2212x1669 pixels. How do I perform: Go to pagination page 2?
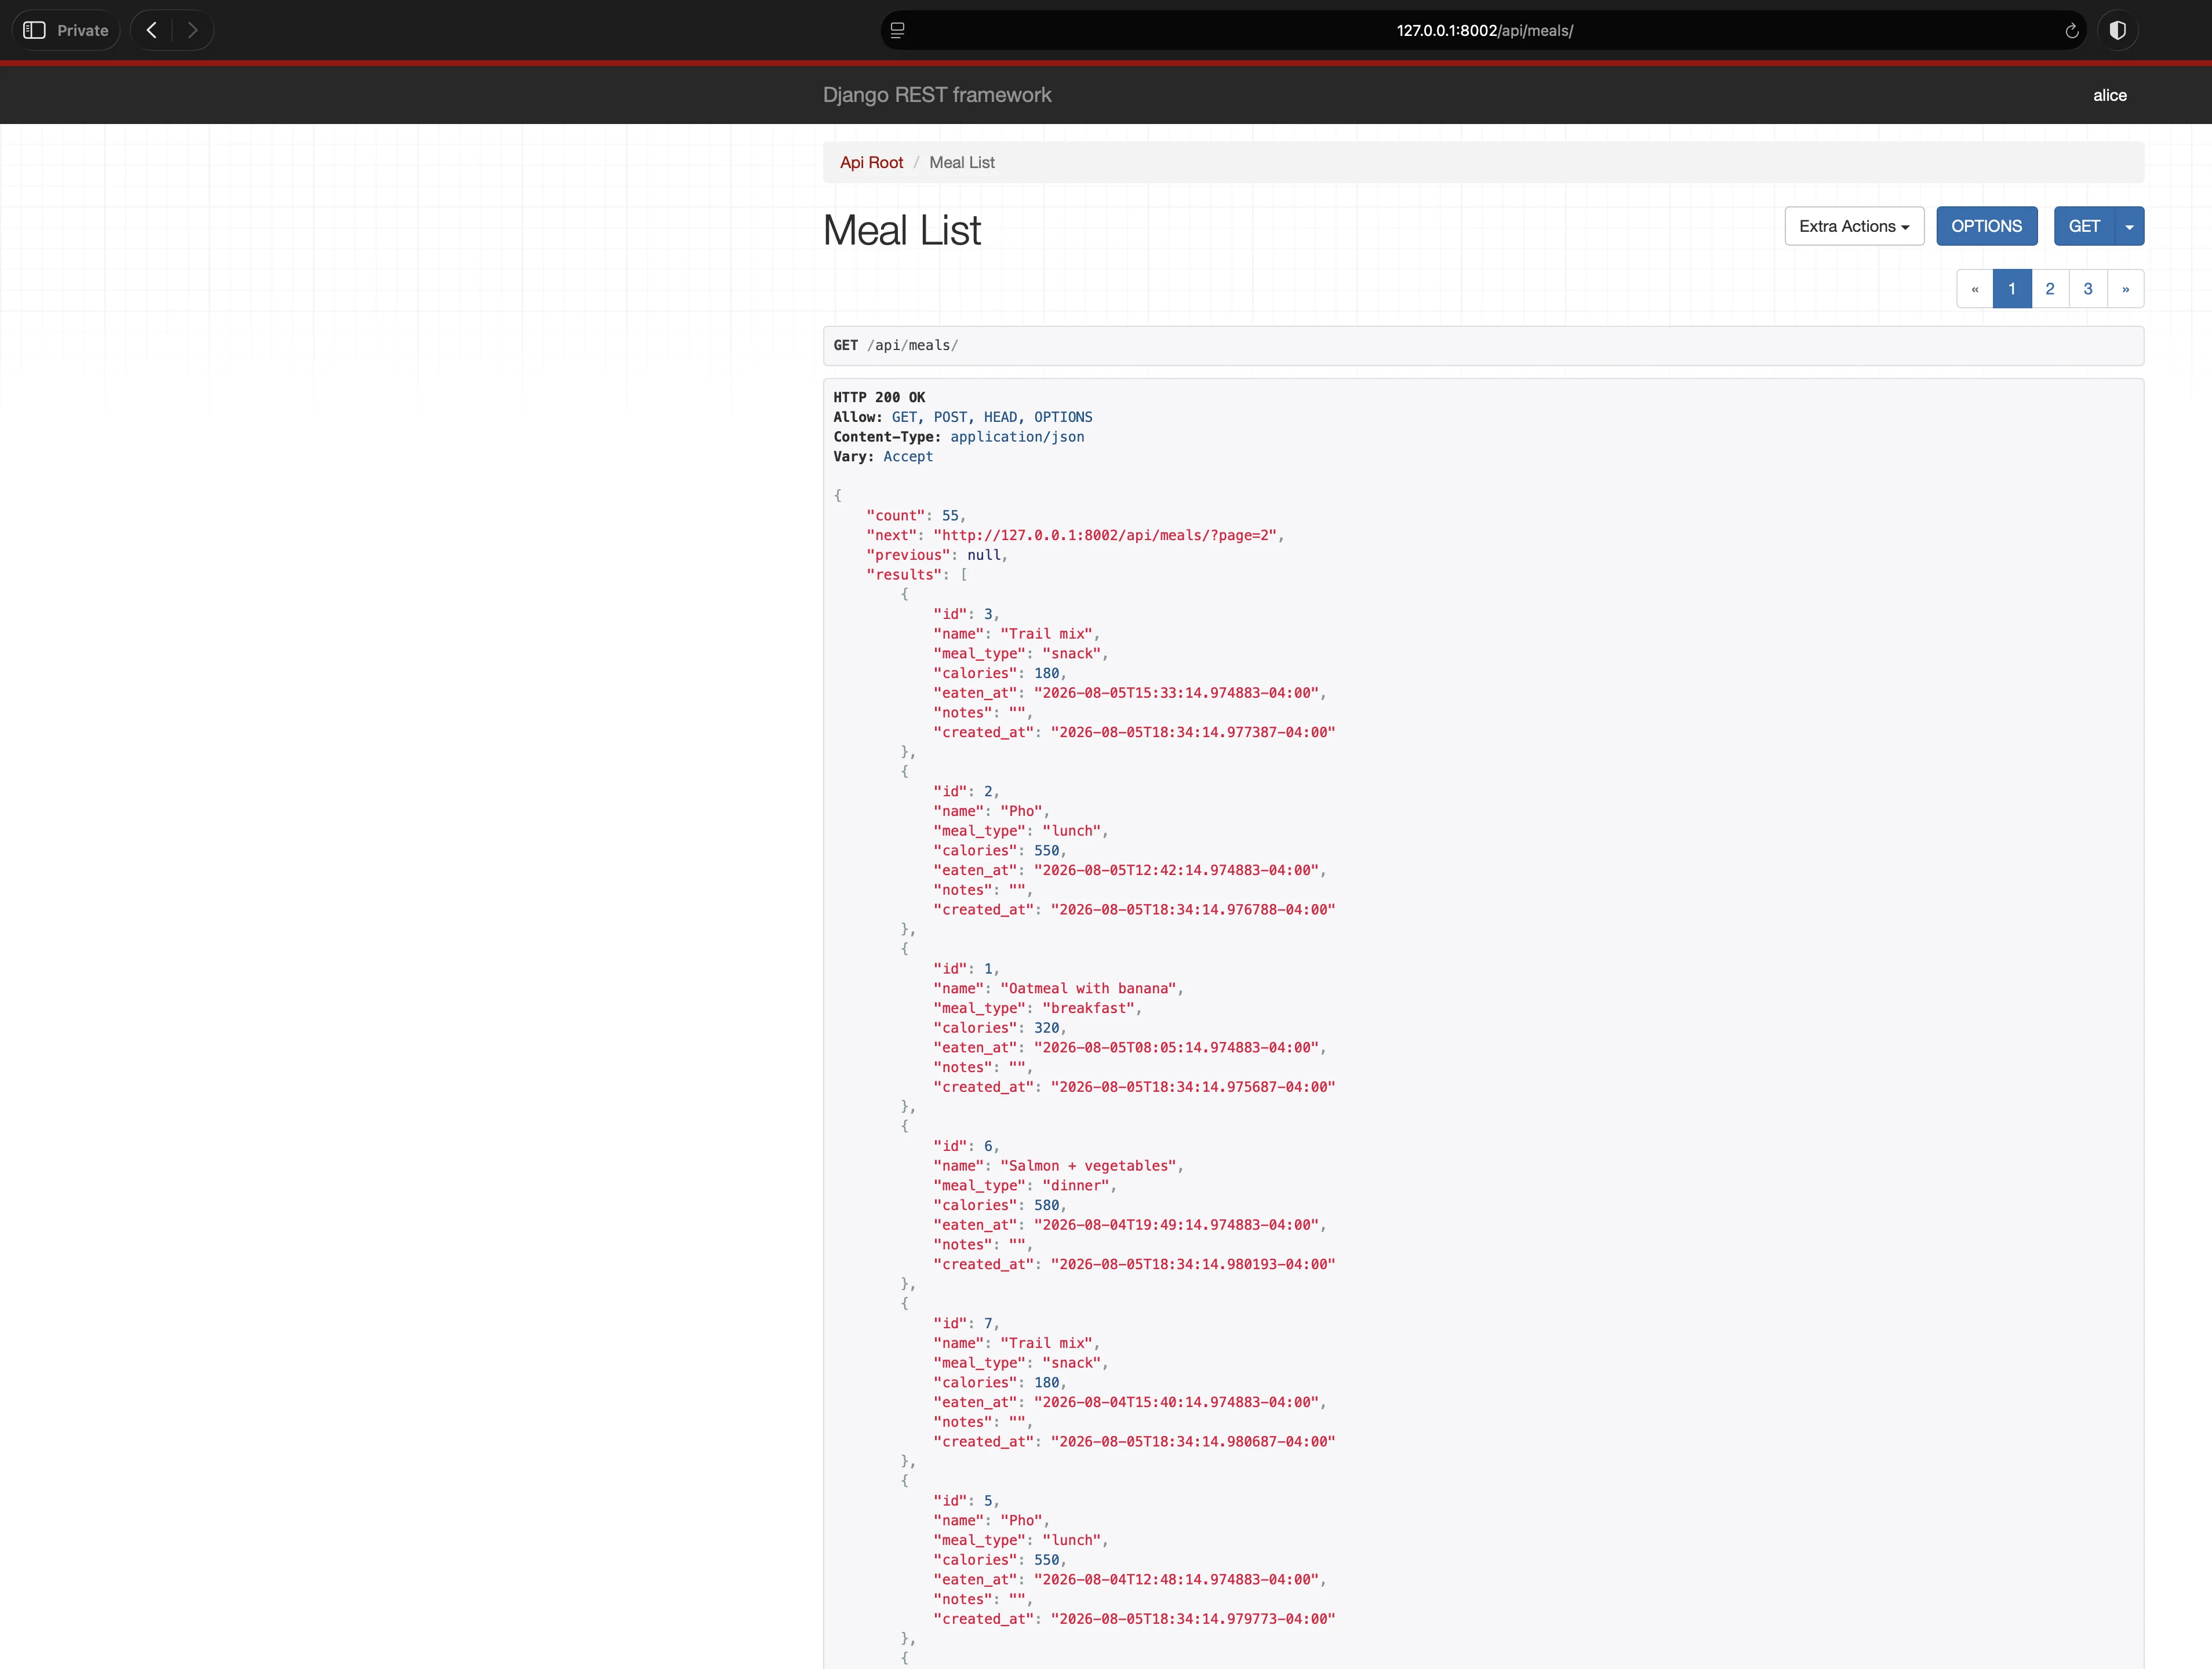(2050, 289)
